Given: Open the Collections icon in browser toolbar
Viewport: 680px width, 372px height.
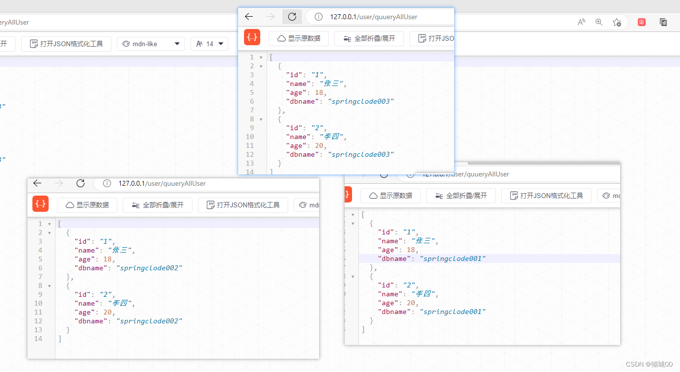Looking at the screenshot, I should (663, 22).
